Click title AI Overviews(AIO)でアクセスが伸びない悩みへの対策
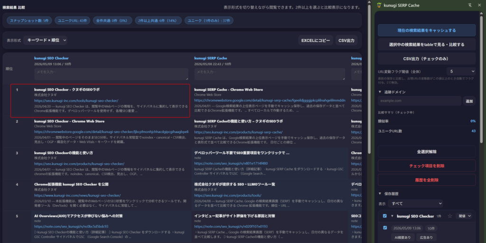The image size is (486, 243). 78,216
